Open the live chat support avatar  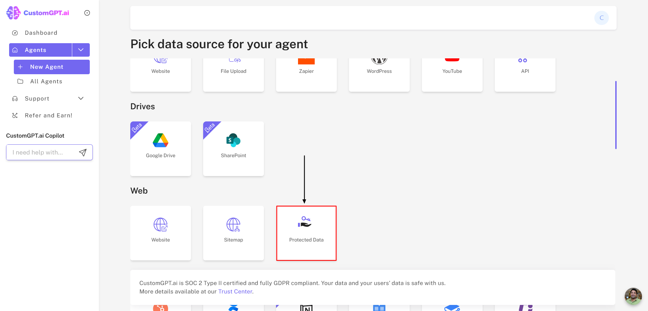point(633,296)
